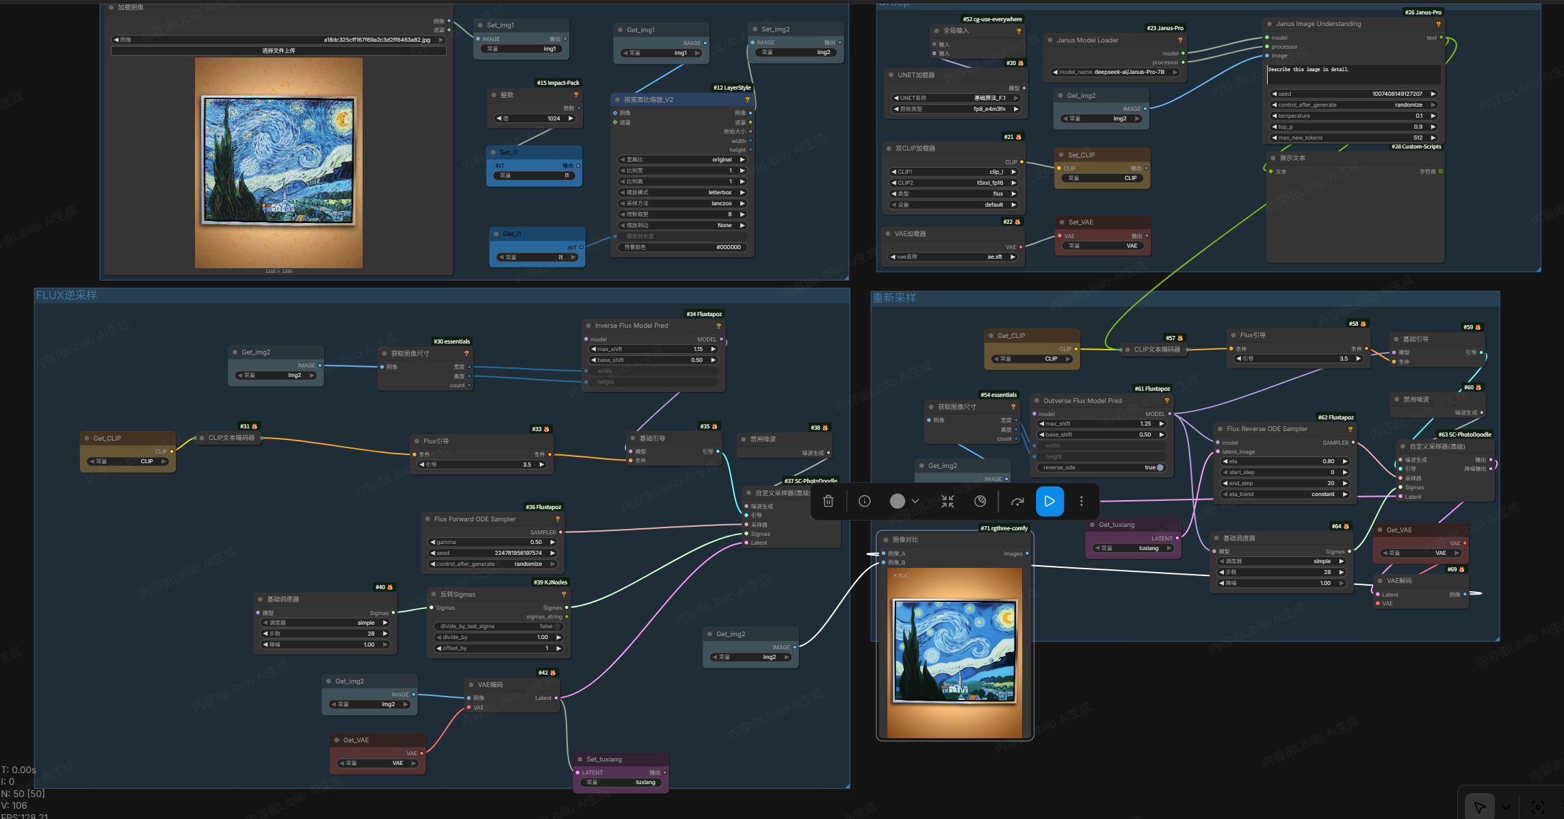The height and width of the screenshot is (819, 1564).
Task: Open help for Flux Forward ODE Sampler
Action: point(558,519)
